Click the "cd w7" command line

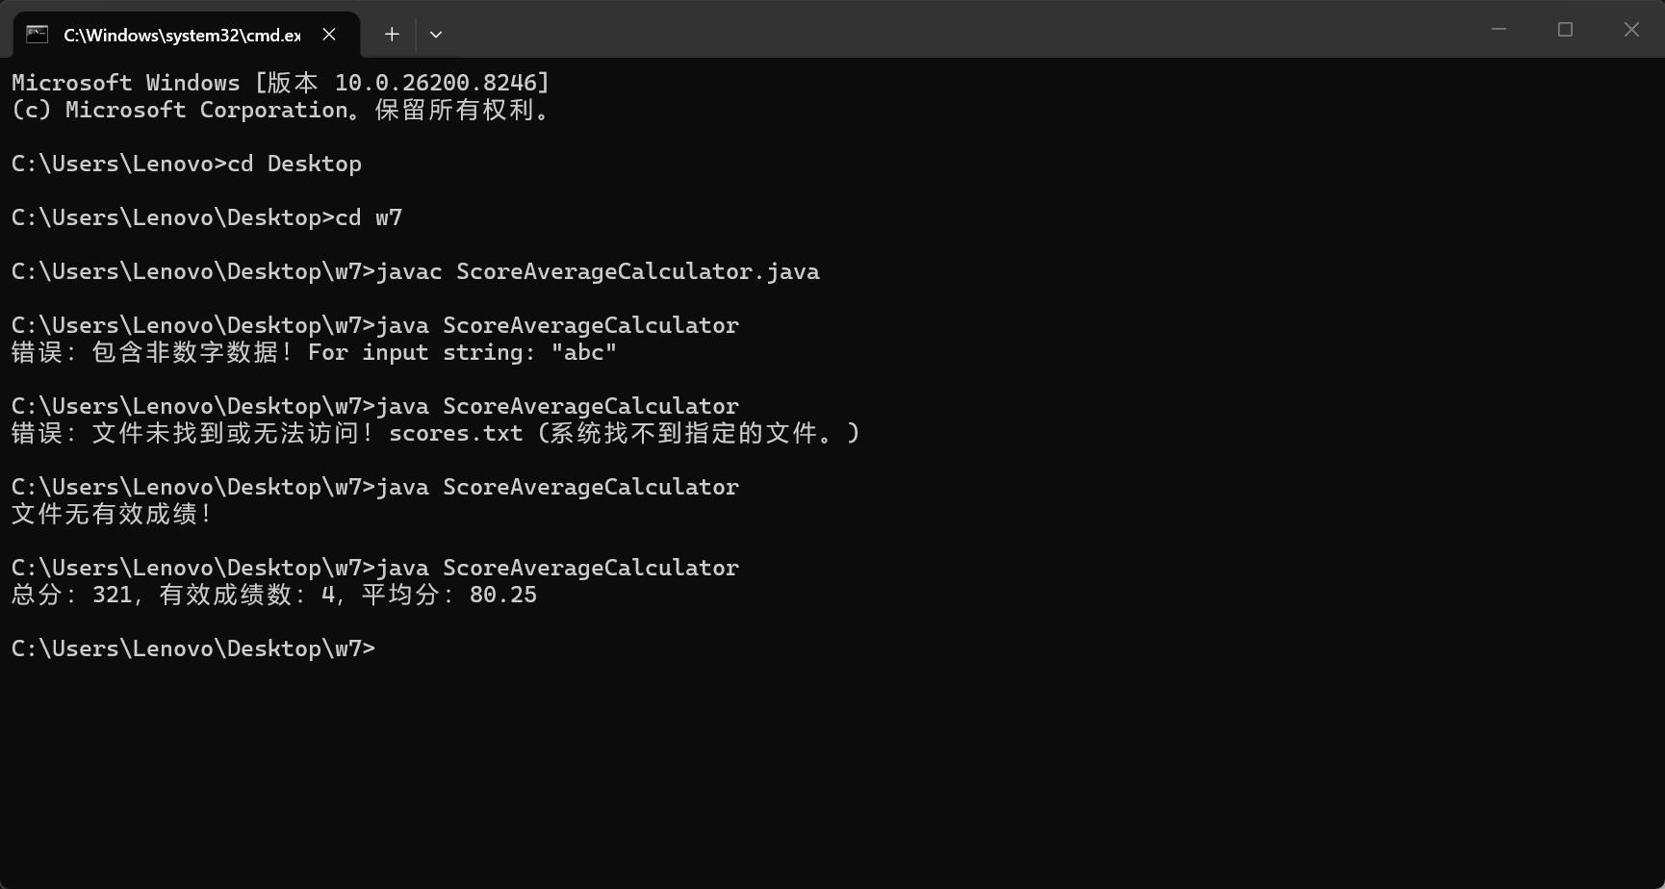tap(207, 217)
